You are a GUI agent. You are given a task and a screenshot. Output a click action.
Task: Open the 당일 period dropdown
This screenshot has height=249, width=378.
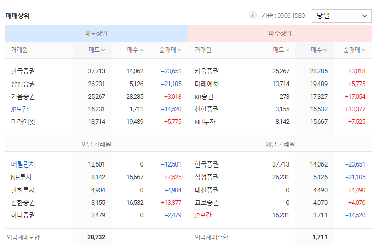(x=341, y=16)
